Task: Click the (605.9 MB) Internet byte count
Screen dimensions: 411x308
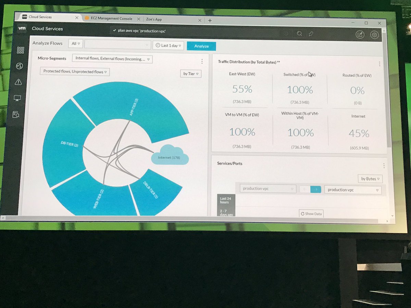Action: (359, 148)
